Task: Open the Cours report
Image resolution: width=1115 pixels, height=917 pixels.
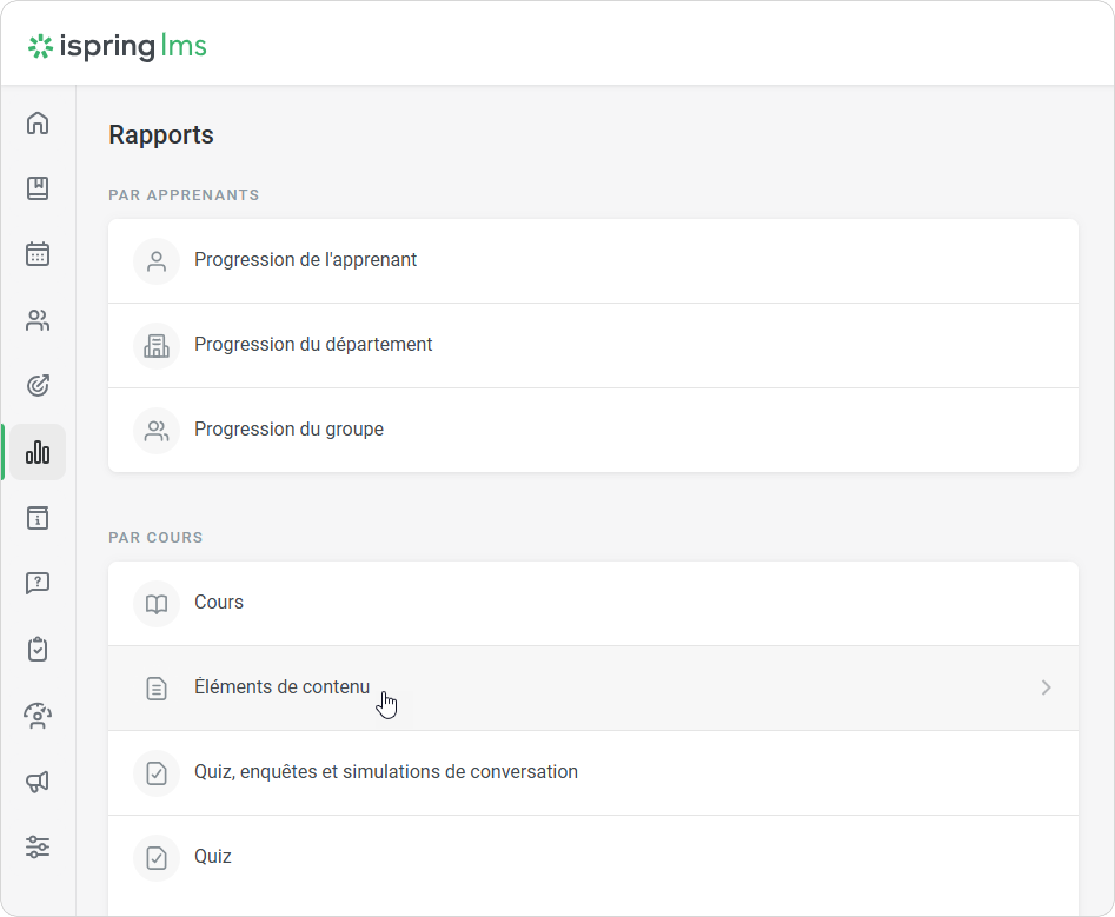Action: 219,603
